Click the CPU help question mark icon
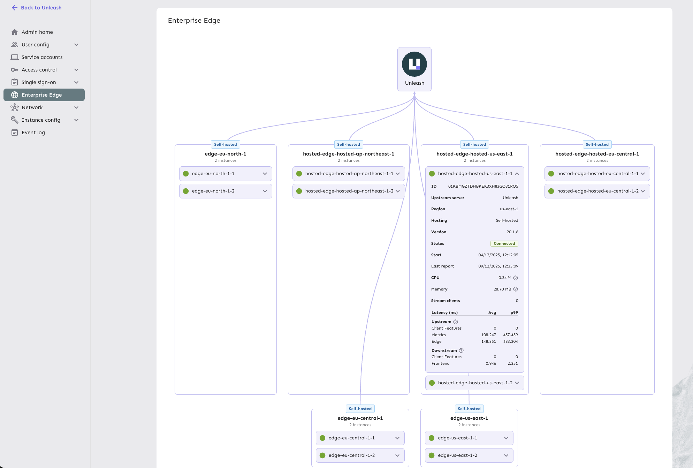Image resolution: width=693 pixels, height=468 pixels. click(516, 278)
